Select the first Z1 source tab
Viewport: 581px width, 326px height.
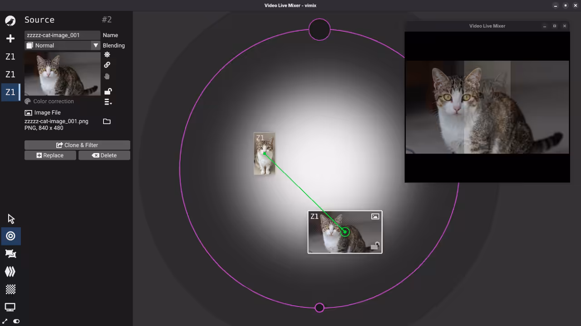[x=10, y=57]
